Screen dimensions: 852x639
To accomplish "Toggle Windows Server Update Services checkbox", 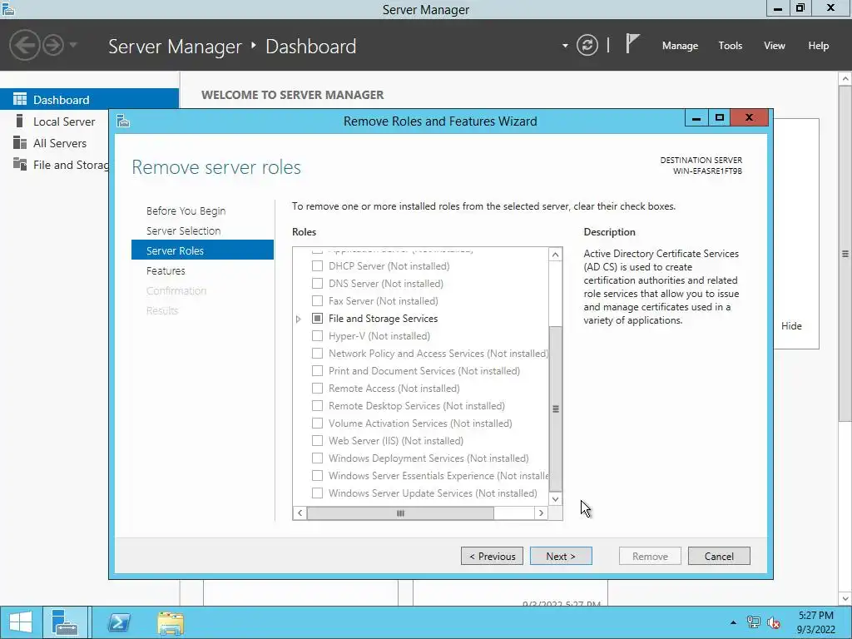I will tap(317, 493).
